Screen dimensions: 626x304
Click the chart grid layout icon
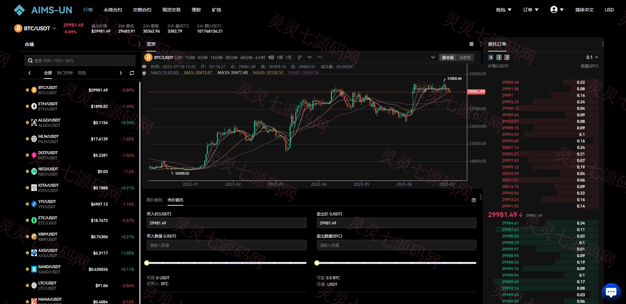coord(471,44)
